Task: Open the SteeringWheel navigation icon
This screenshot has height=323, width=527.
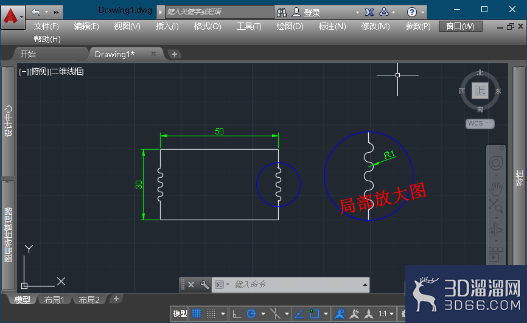Action: [x=496, y=164]
